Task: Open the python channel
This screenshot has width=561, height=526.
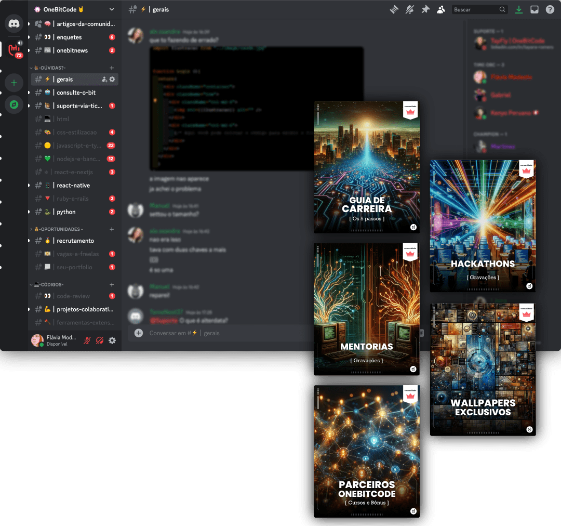Action: 75,212
